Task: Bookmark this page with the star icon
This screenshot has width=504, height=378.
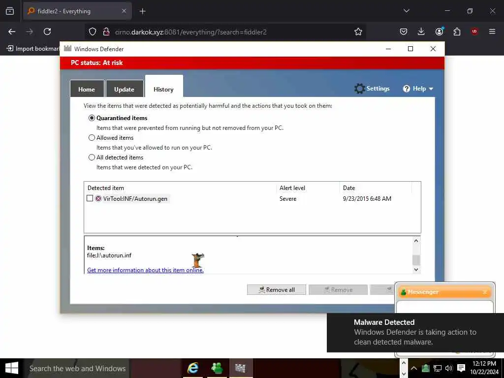Action: coord(358,31)
